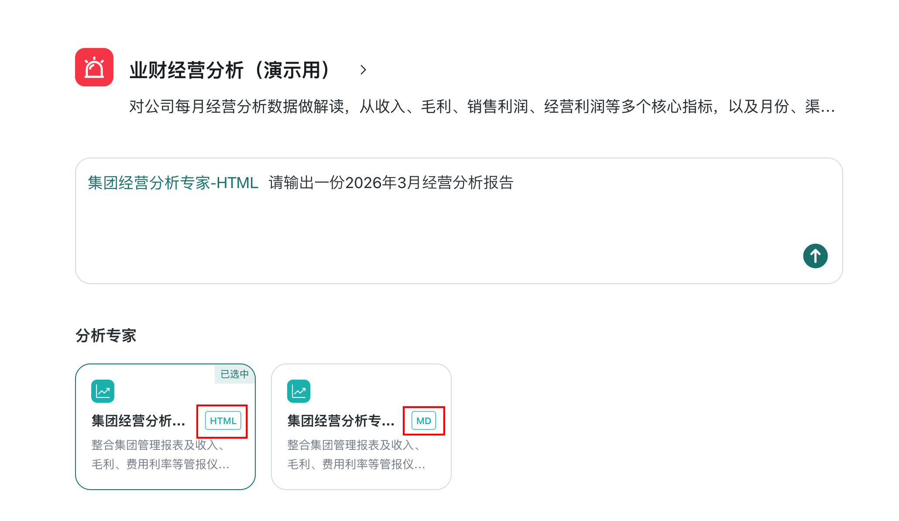Image resolution: width=899 pixels, height=521 pixels.
Task: Click the MD badge on the second card
Action: point(424,421)
